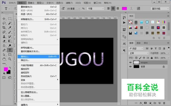Click the sougou layer thumbnail

point(136,62)
